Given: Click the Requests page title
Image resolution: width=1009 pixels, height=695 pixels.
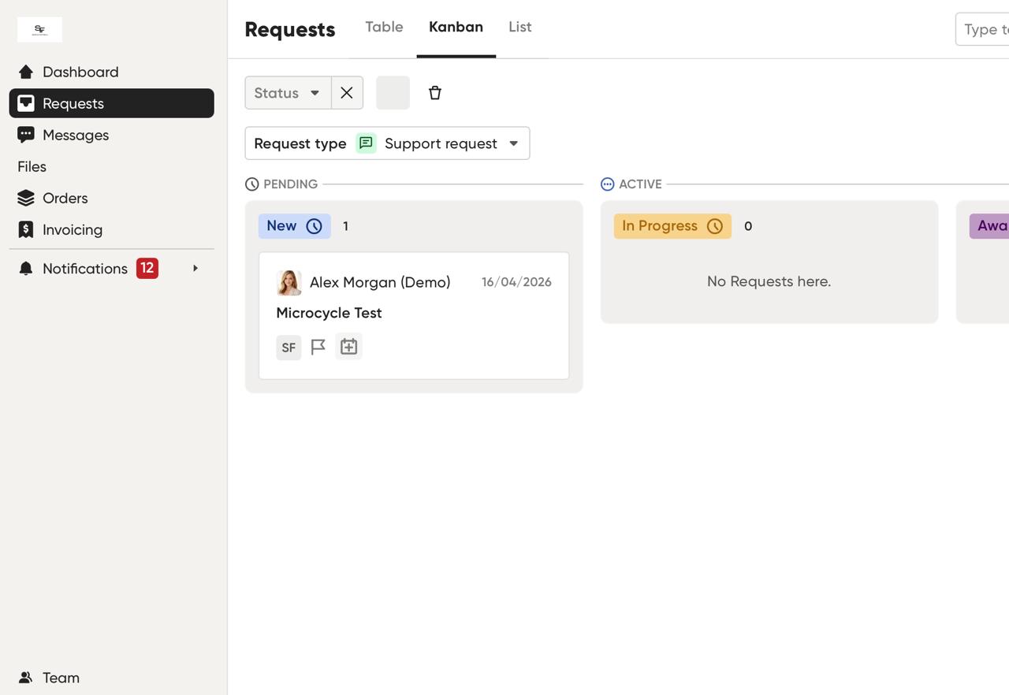Looking at the screenshot, I should click(x=290, y=29).
